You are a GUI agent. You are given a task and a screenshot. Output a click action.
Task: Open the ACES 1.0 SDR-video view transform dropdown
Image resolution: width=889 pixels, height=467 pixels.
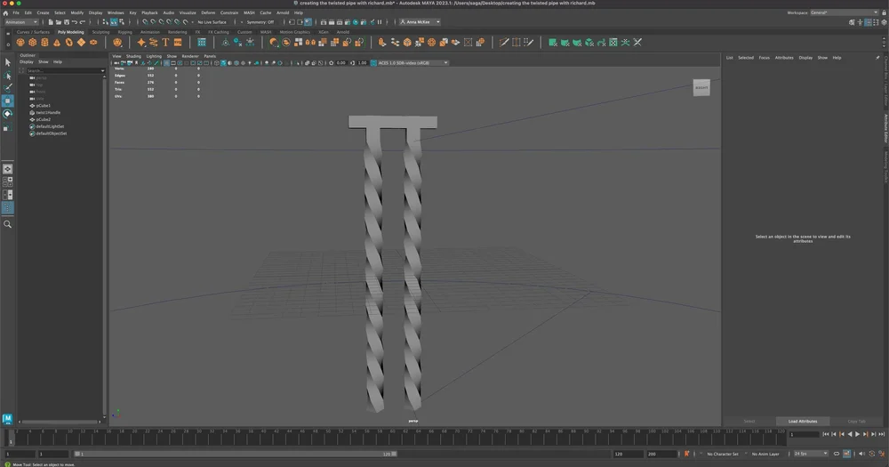point(412,63)
